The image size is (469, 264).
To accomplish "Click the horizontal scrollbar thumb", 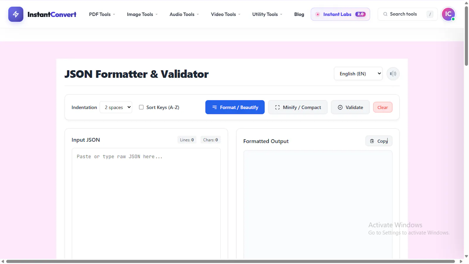I will [x=230, y=261].
